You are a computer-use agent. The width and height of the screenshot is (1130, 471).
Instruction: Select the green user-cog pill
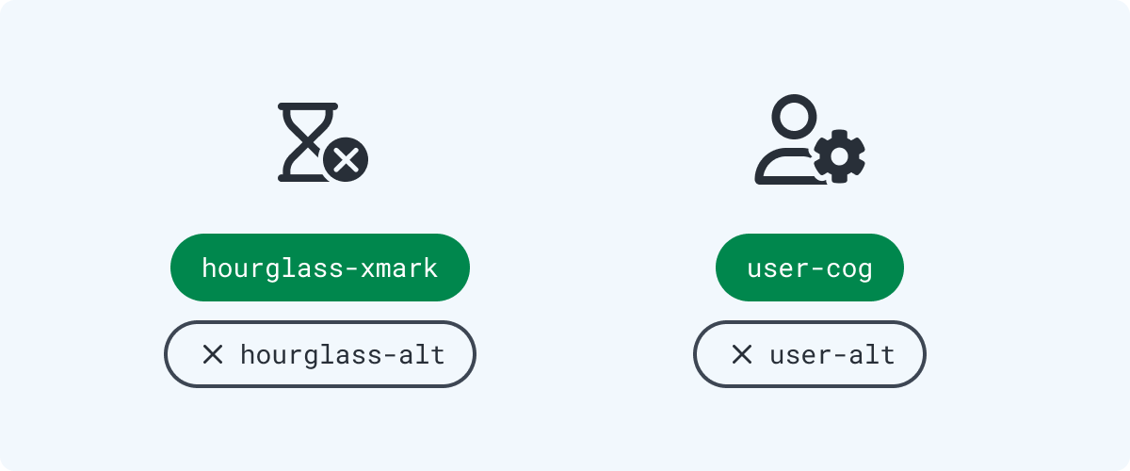pos(810,268)
